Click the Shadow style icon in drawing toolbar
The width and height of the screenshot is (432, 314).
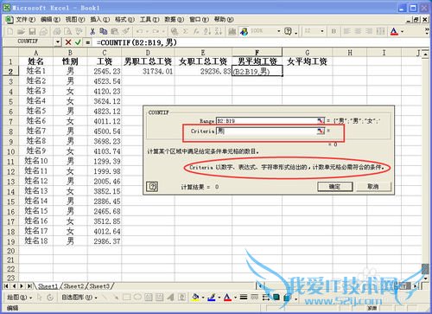tap(276, 297)
